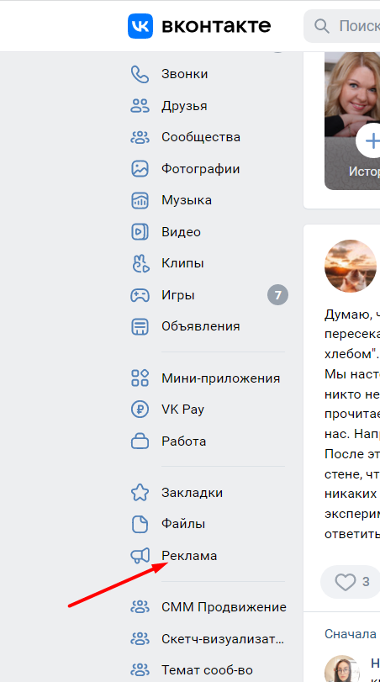
Task: Open the story photo thumbnail
Action: pyautogui.click(x=352, y=121)
